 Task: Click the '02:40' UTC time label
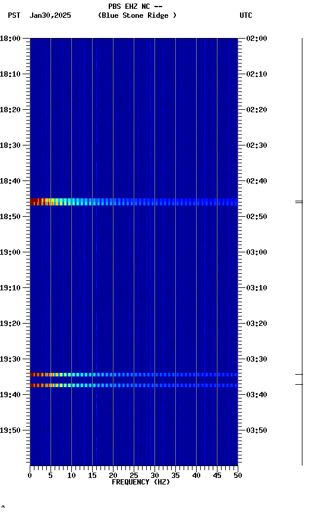[257, 181]
